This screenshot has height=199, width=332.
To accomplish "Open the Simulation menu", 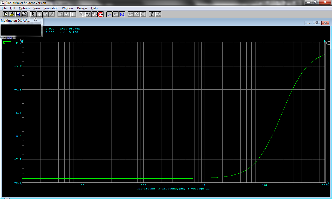I will 51,8.
